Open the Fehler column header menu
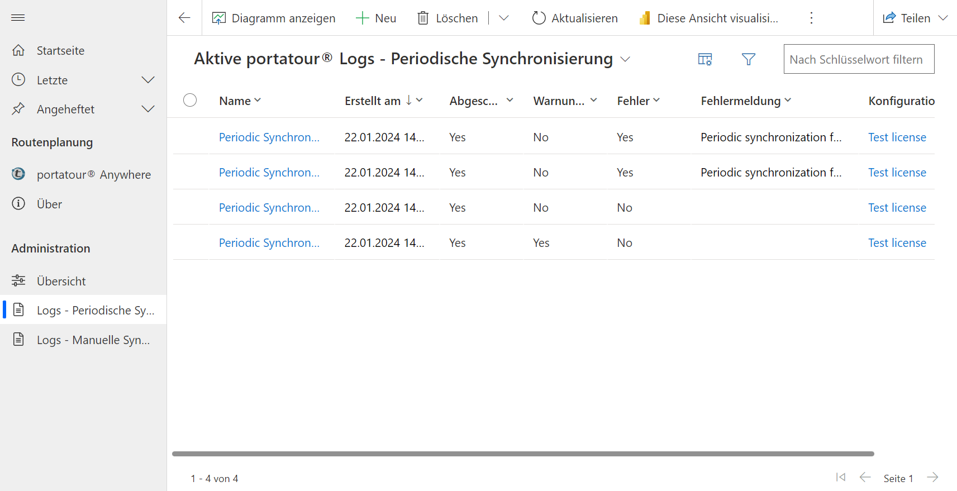957x491 pixels. tap(639, 101)
